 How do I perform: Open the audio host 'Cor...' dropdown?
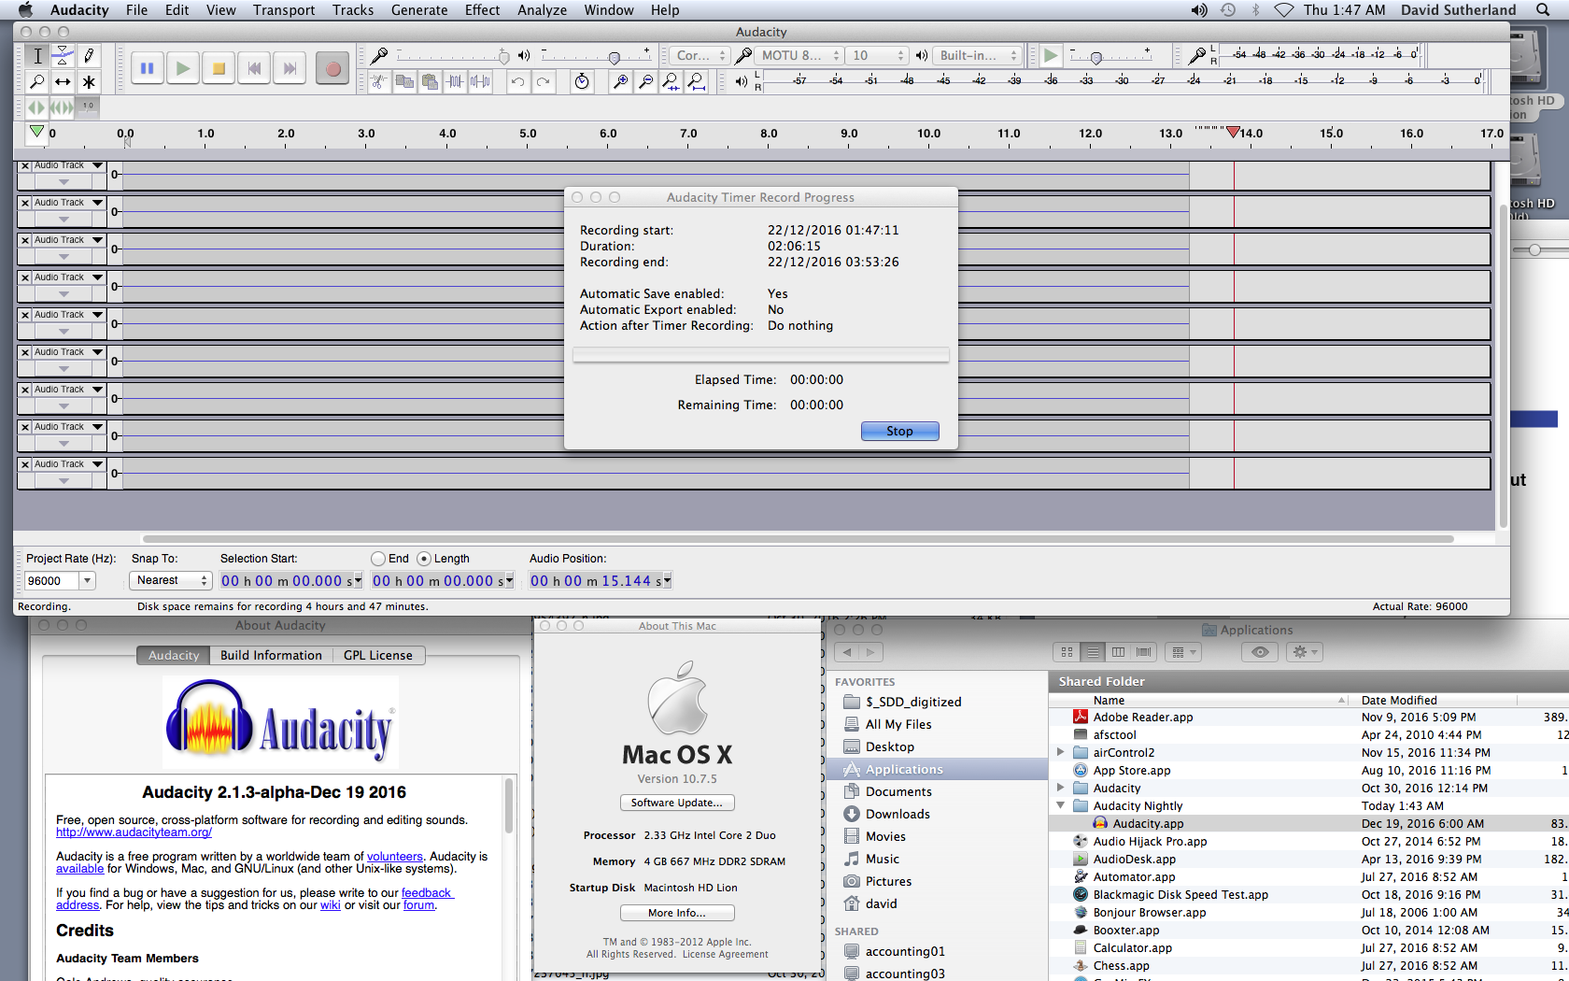point(699,56)
